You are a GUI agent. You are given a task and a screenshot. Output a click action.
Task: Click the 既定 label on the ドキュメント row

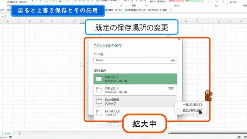[171, 88]
